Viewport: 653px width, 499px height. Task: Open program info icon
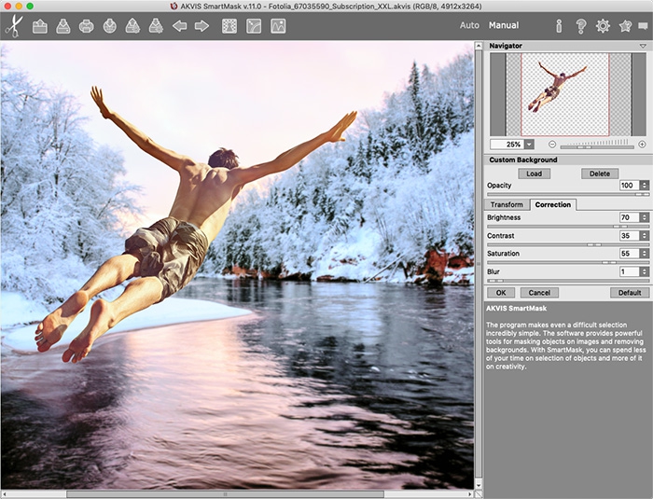click(x=559, y=26)
